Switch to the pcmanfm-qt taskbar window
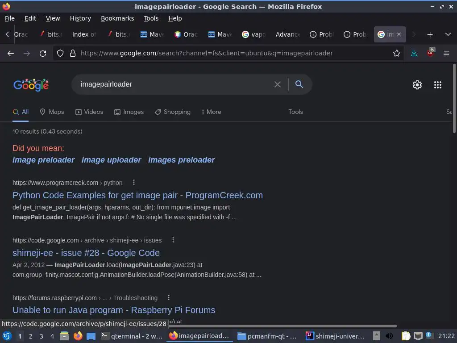Image resolution: width=457 pixels, height=343 pixels. (267, 336)
